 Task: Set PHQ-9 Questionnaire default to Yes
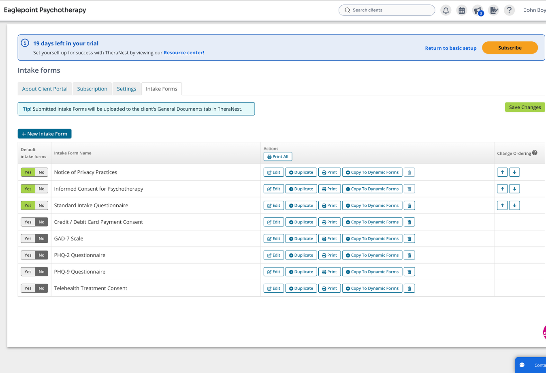tap(28, 272)
